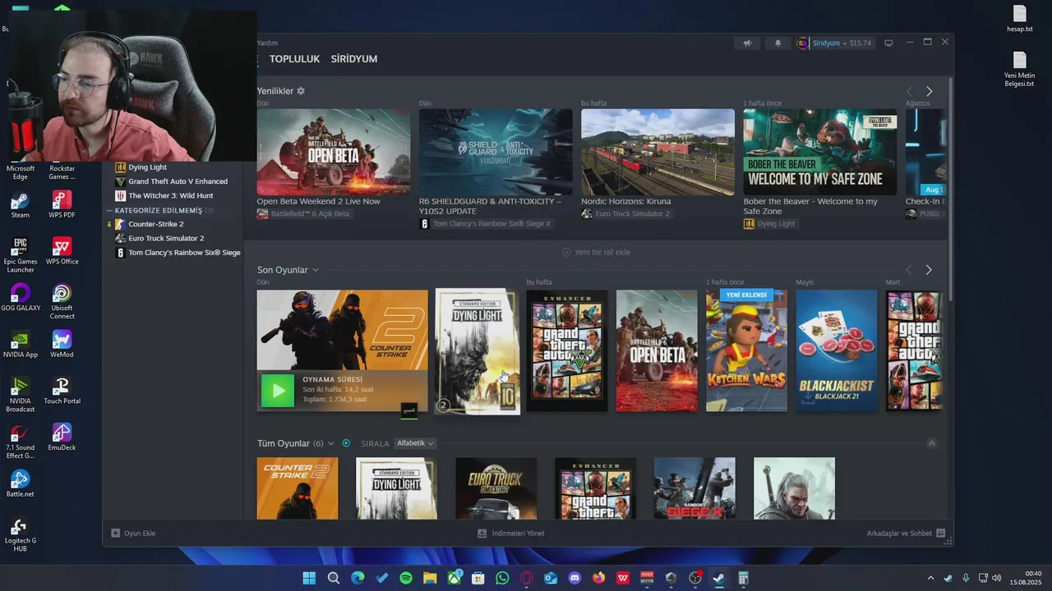Viewport: 1052px width, 591px height.
Task: Open the Yardım menu
Action: point(267,43)
